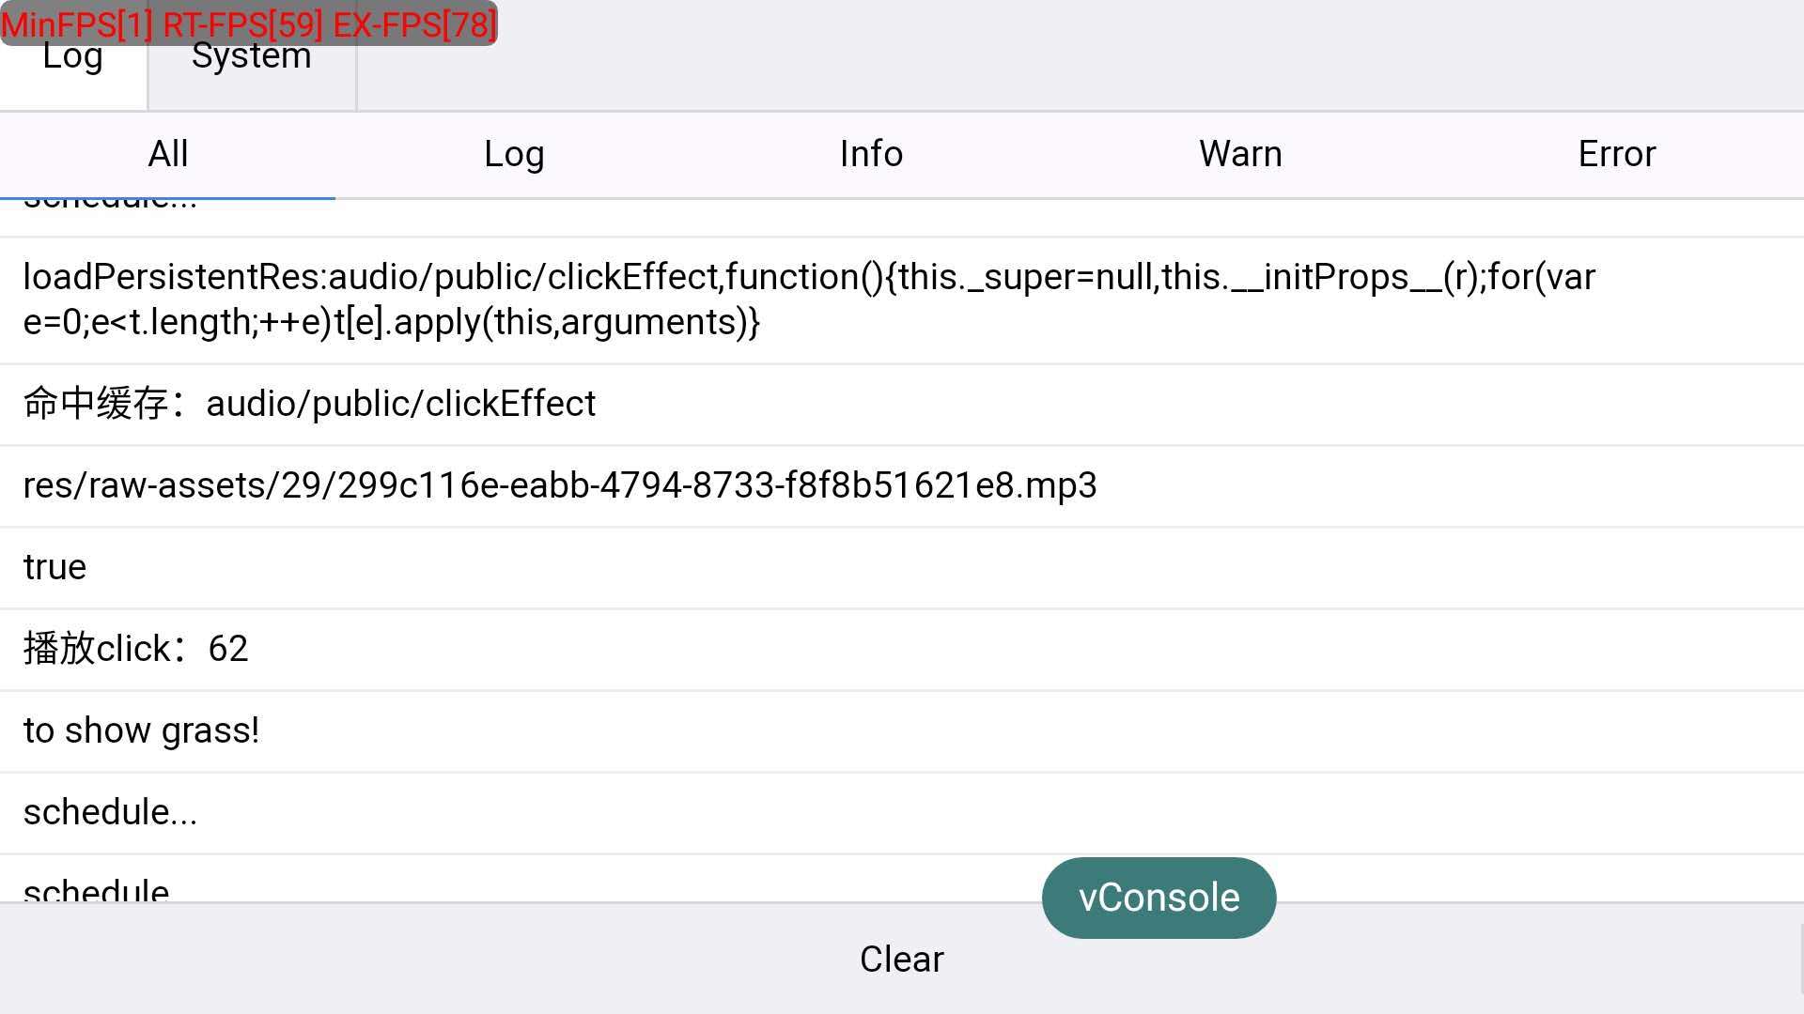1804x1014 pixels.
Task: Select the schedule... entry below "to show grass!"
Action: click(x=110, y=812)
